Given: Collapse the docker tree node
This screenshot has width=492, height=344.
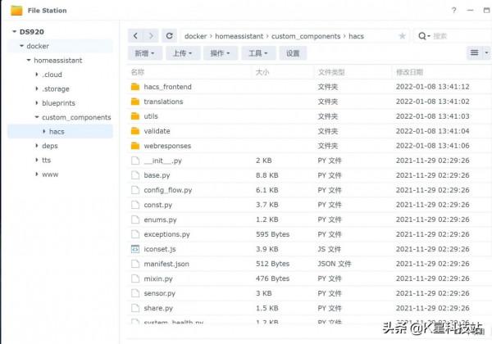Looking at the screenshot, I should click(x=21, y=46).
